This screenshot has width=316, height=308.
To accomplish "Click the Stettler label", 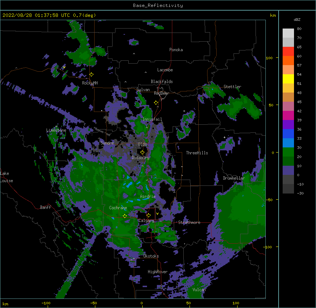I will coord(232,87).
